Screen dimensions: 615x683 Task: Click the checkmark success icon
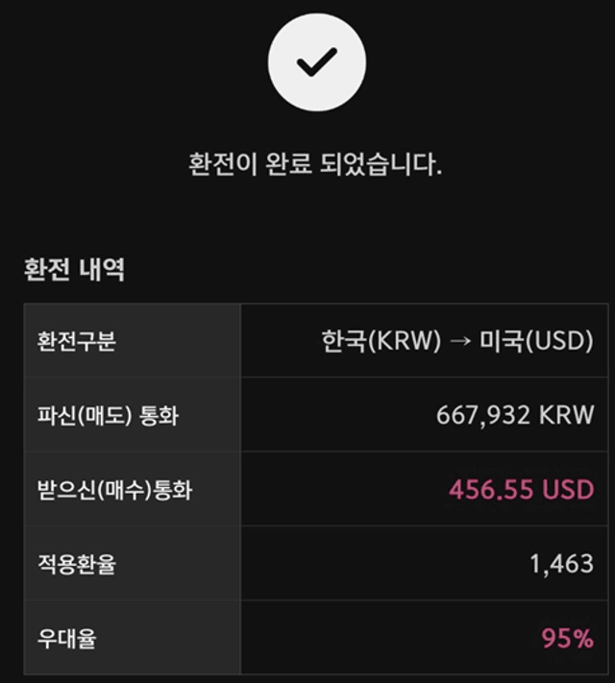point(317,61)
